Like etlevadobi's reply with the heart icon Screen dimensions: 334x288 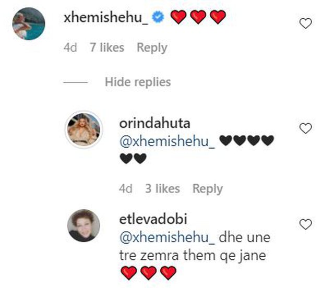(307, 224)
